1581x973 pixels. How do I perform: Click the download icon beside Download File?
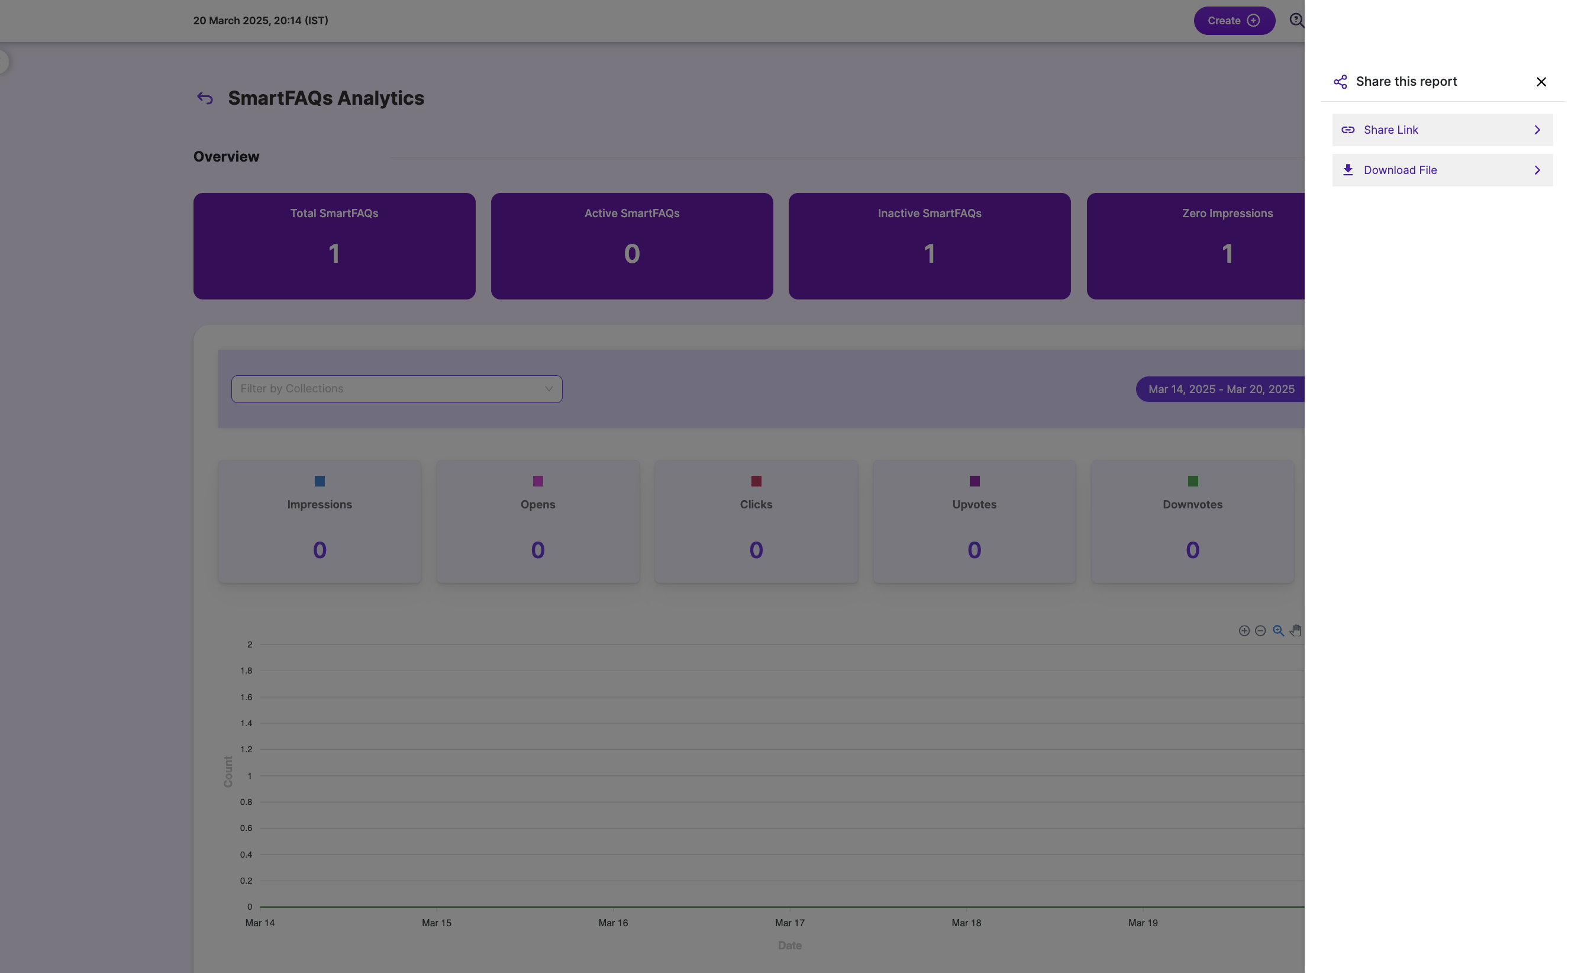pyautogui.click(x=1347, y=170)
